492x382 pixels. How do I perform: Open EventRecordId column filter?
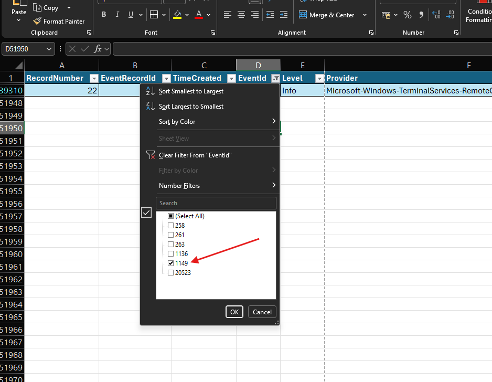point(167,79)
